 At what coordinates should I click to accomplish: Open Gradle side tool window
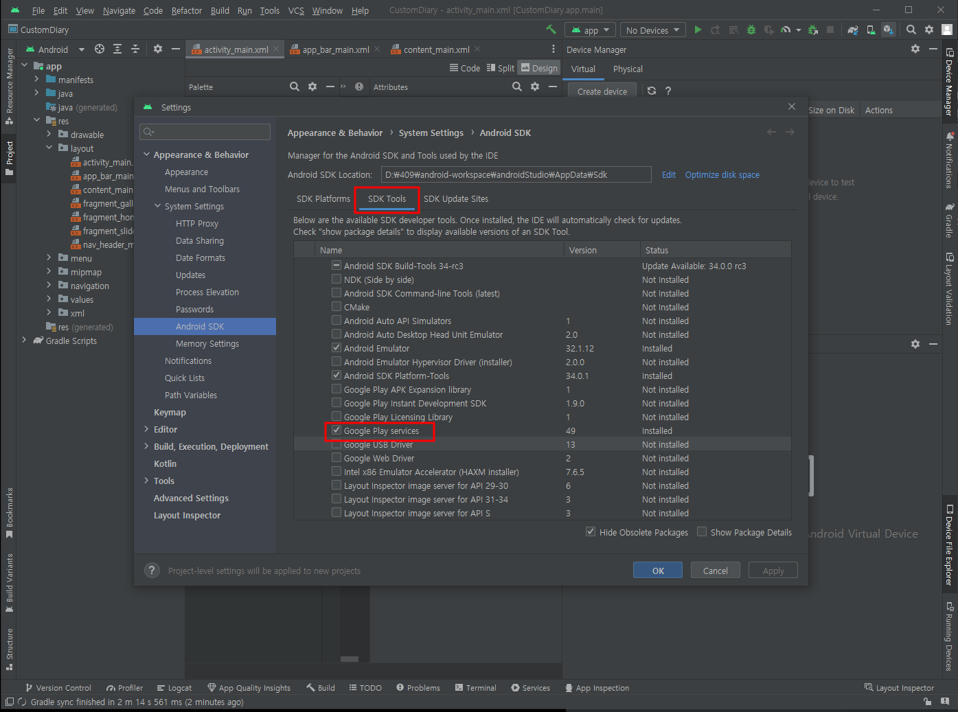coord(949,220)
